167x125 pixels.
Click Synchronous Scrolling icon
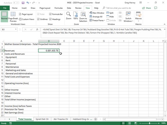tap(120, 17)
